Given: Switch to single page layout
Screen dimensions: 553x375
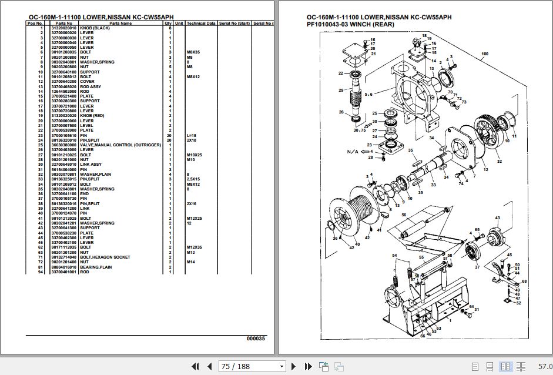Looking at the screenshot, I should [x=476, y=366].
